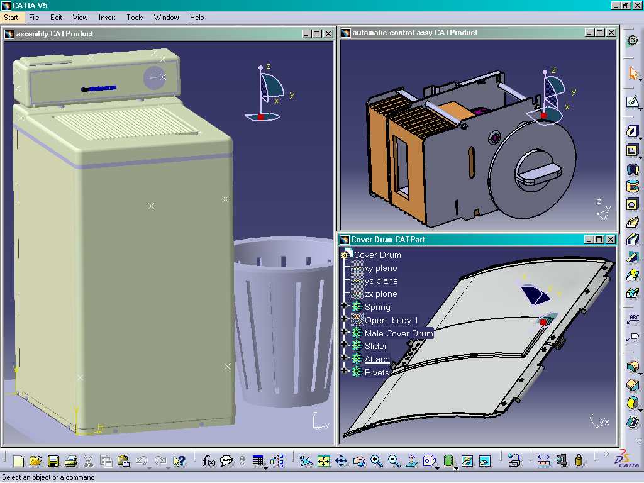Select the Groove tool
The width and height of the screenshot is (644, 483).
coord(633,186)
